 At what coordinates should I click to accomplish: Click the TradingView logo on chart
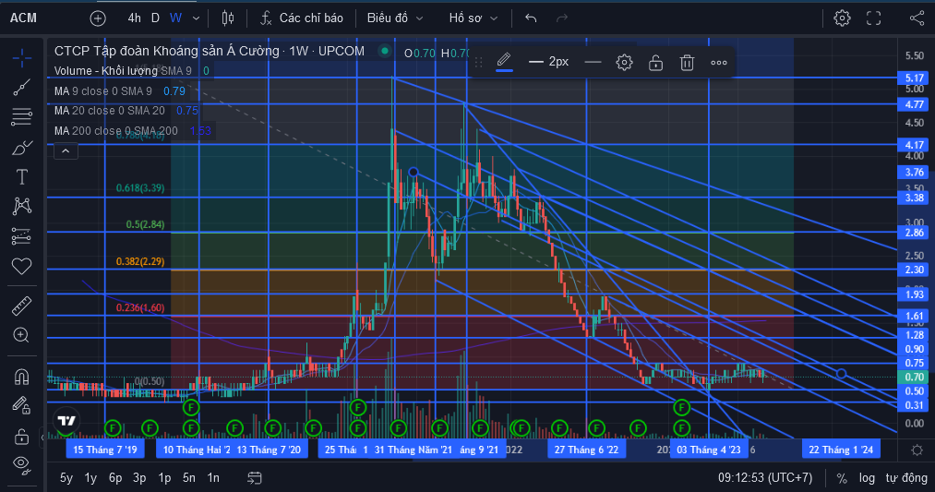click(66, 421)
